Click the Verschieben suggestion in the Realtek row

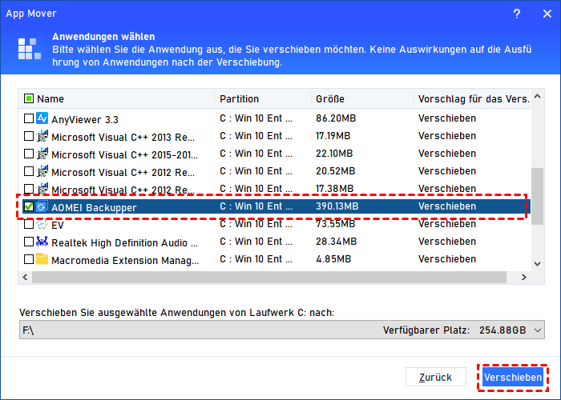coord(447,242)
